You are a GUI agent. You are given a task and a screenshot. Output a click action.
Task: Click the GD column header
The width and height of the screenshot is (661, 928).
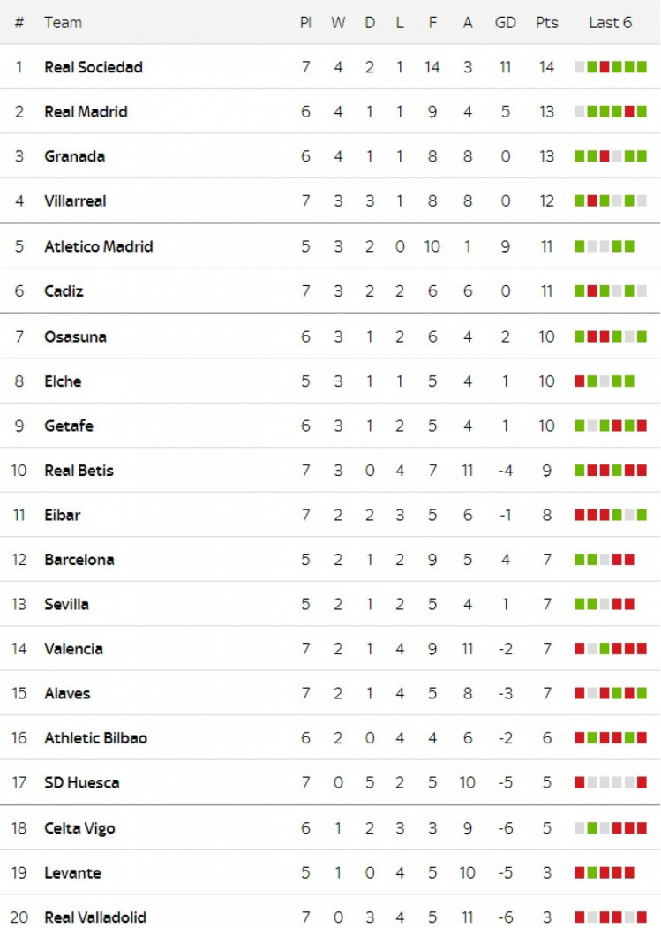(506, 22)
